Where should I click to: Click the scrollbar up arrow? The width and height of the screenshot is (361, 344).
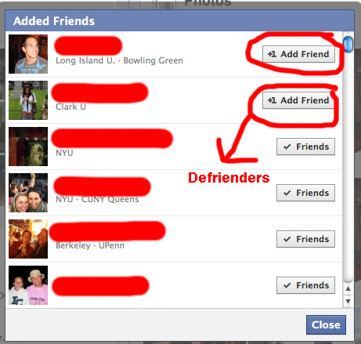(x=348, y=288)
